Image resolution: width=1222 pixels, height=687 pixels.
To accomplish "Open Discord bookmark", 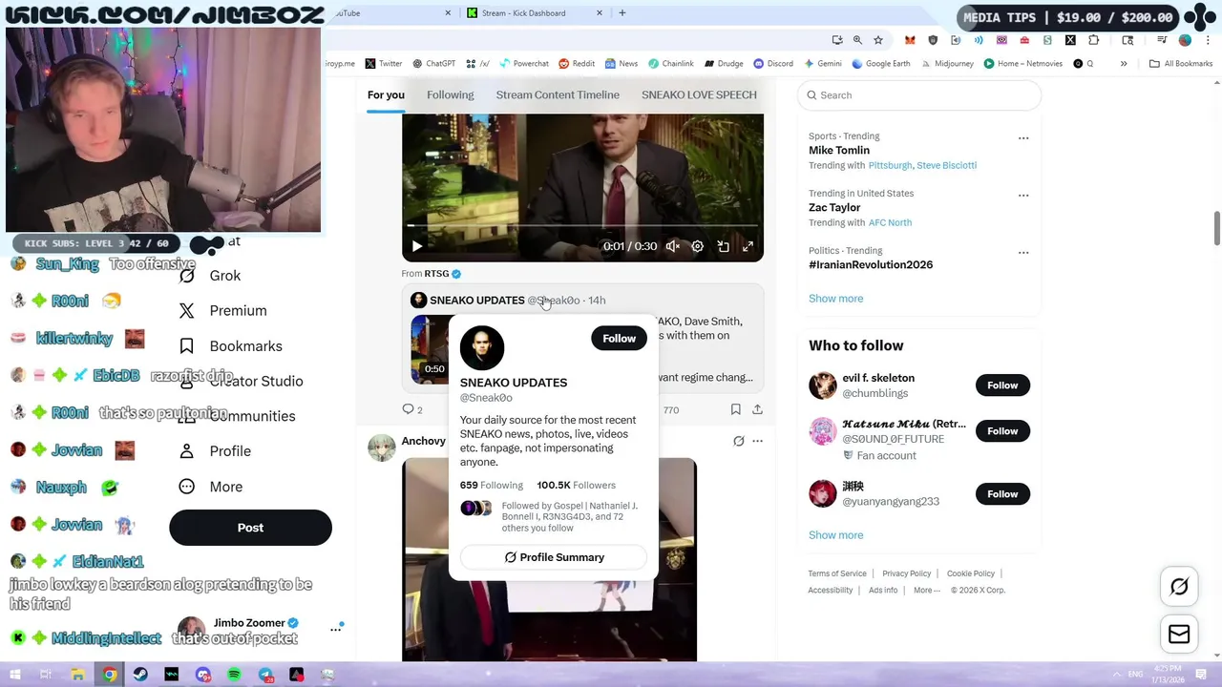I will click(x=773, y=64).
